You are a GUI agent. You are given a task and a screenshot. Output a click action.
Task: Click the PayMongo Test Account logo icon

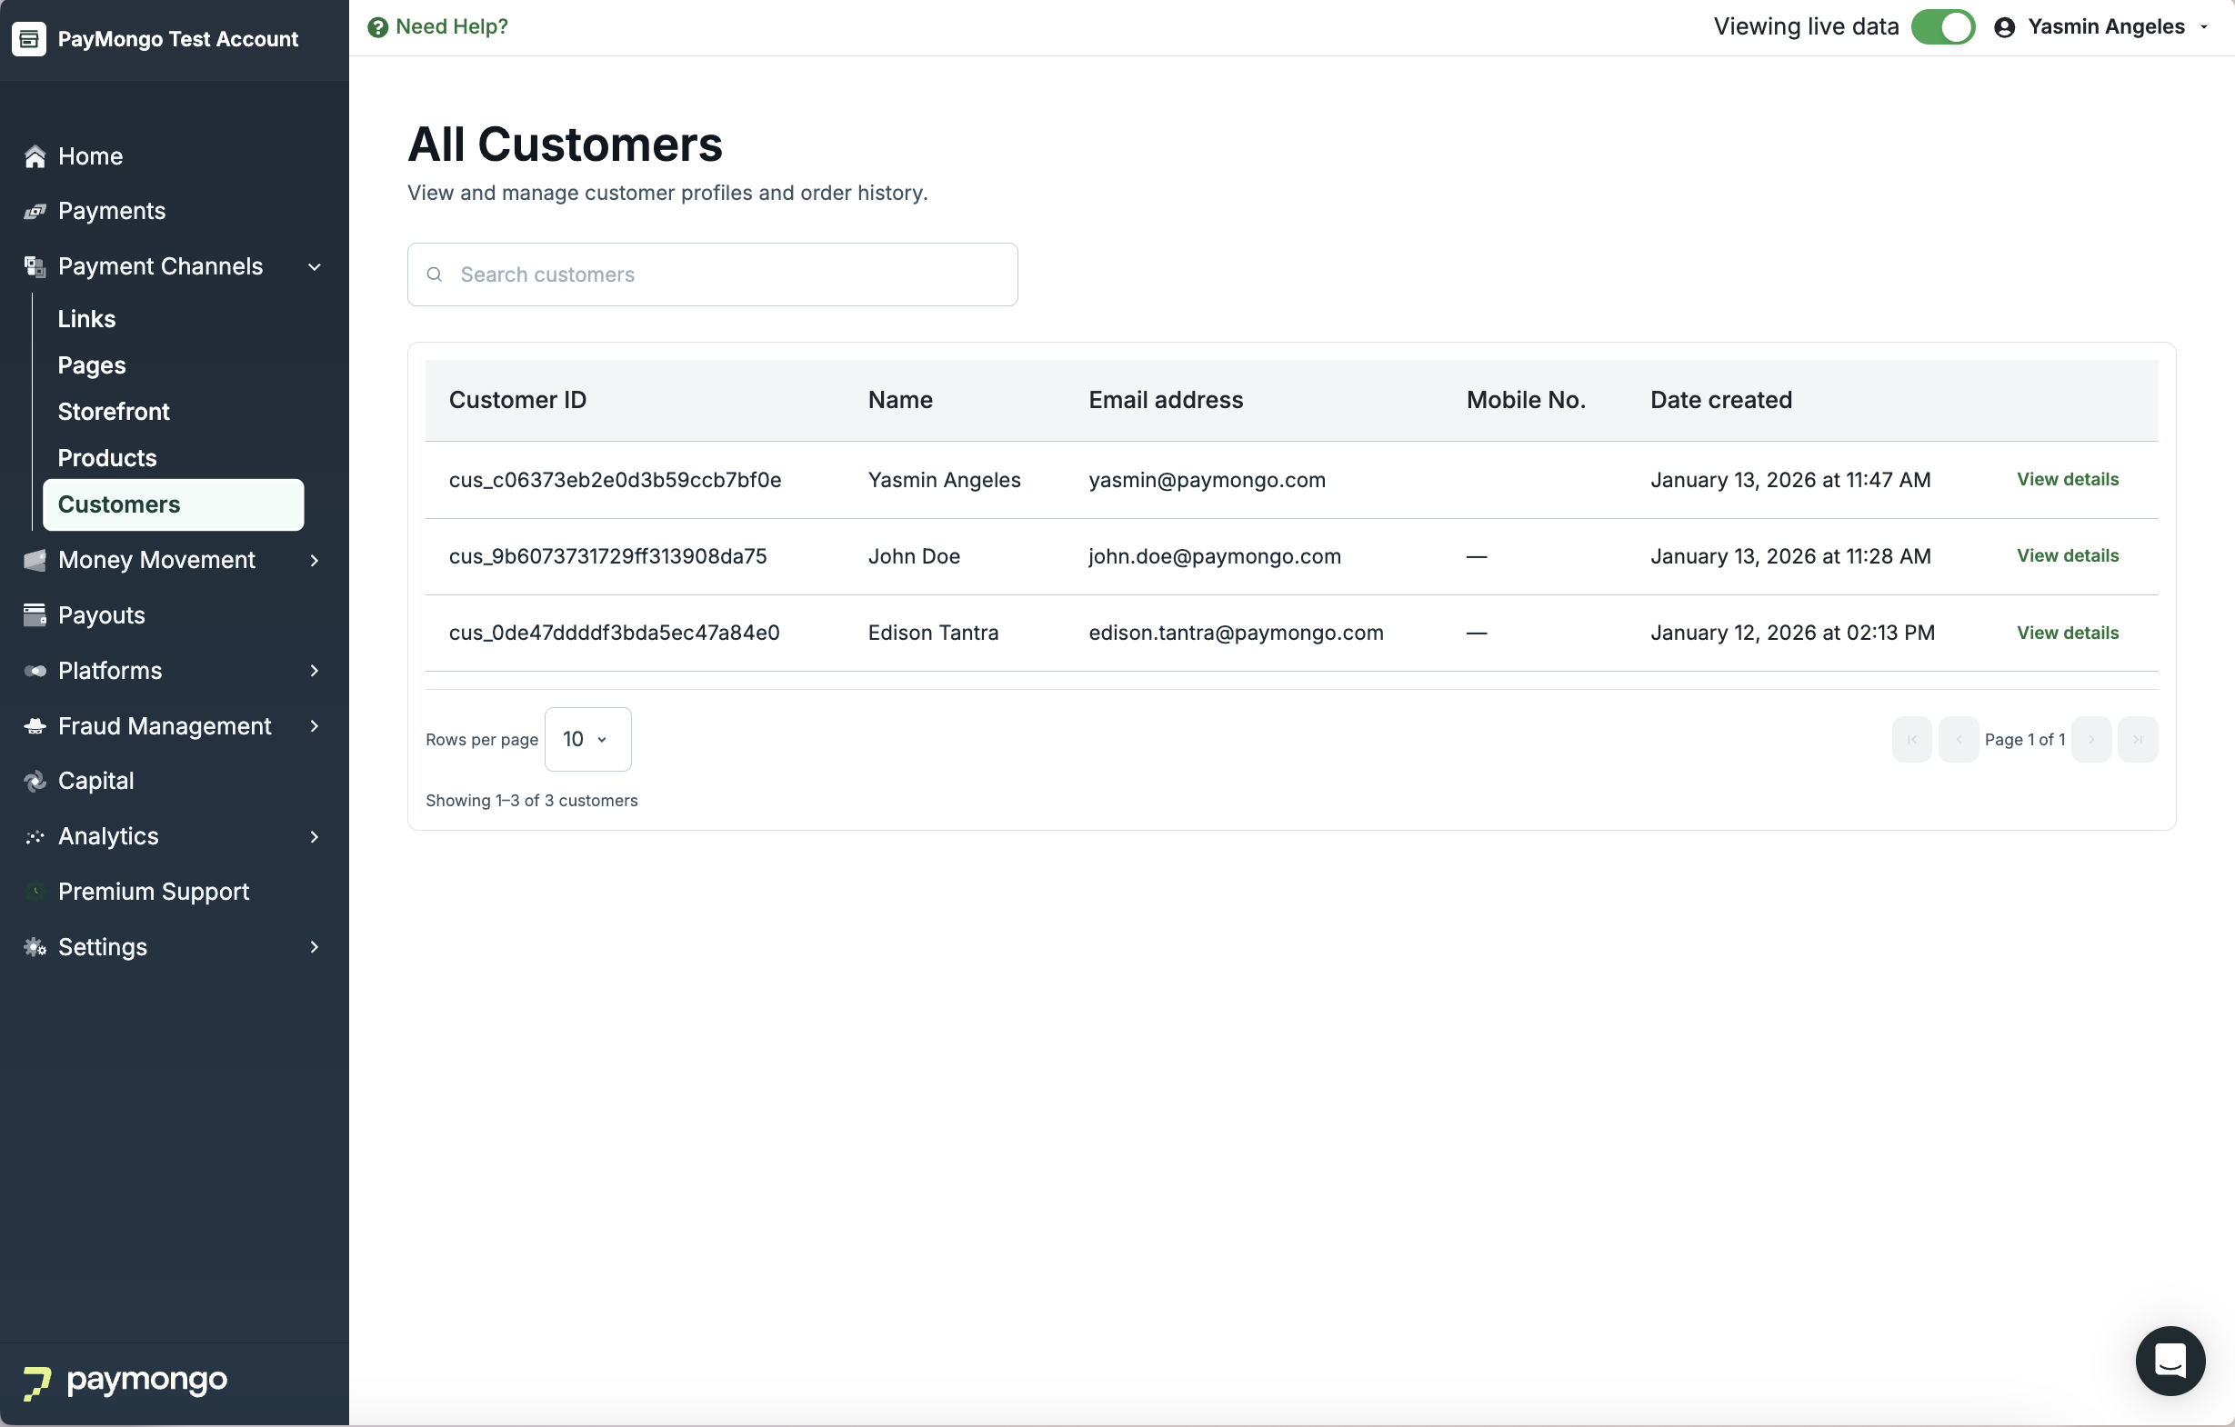pyautogui.click(x=29, y=39)
